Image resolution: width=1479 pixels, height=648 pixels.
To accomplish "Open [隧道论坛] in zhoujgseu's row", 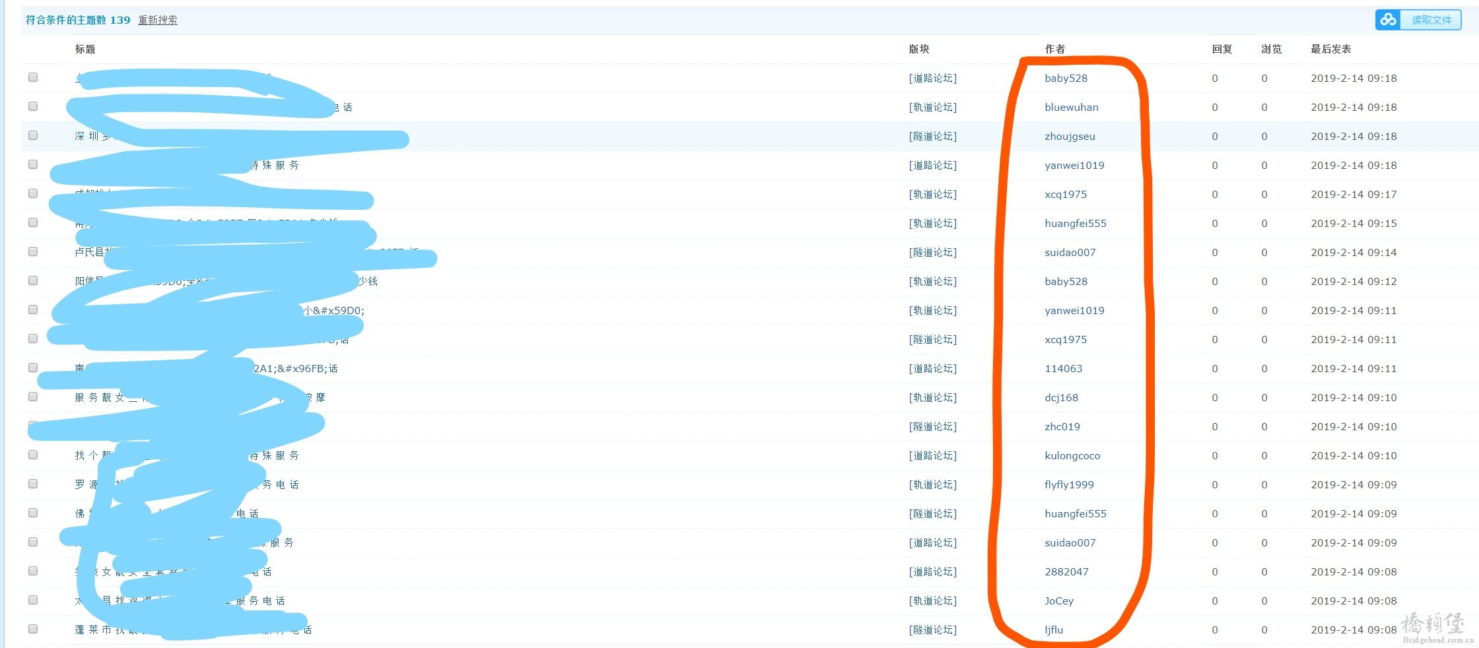I will [932, 136].
